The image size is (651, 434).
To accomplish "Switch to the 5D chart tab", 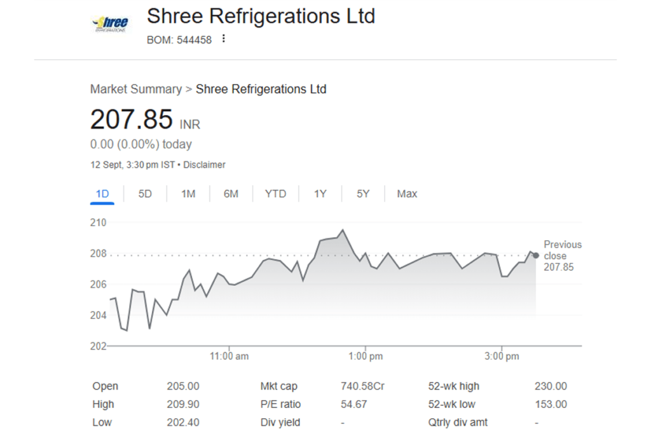I will (x=145, y=194).
